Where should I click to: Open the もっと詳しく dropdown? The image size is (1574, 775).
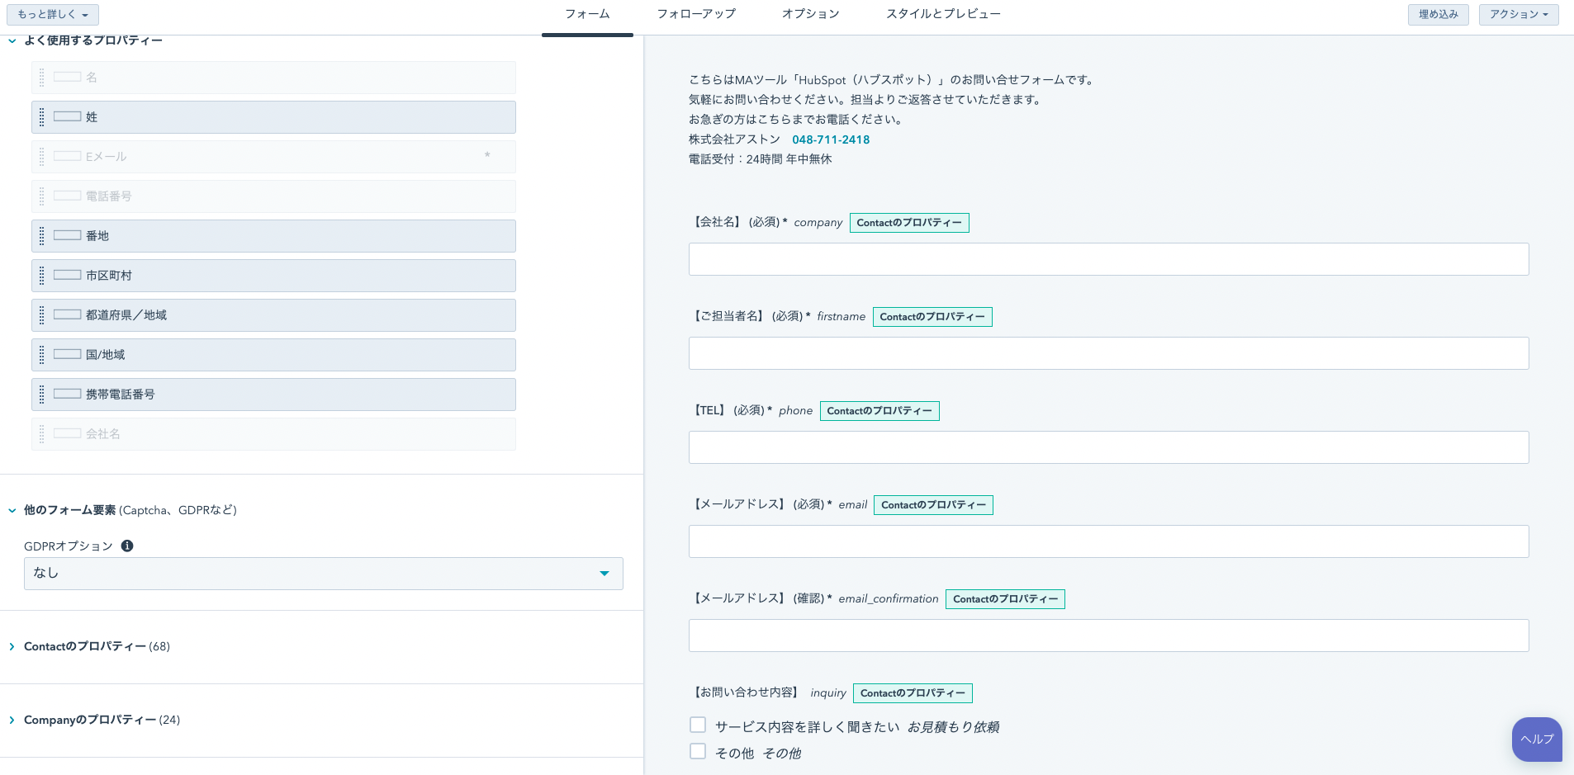point(53,15)
